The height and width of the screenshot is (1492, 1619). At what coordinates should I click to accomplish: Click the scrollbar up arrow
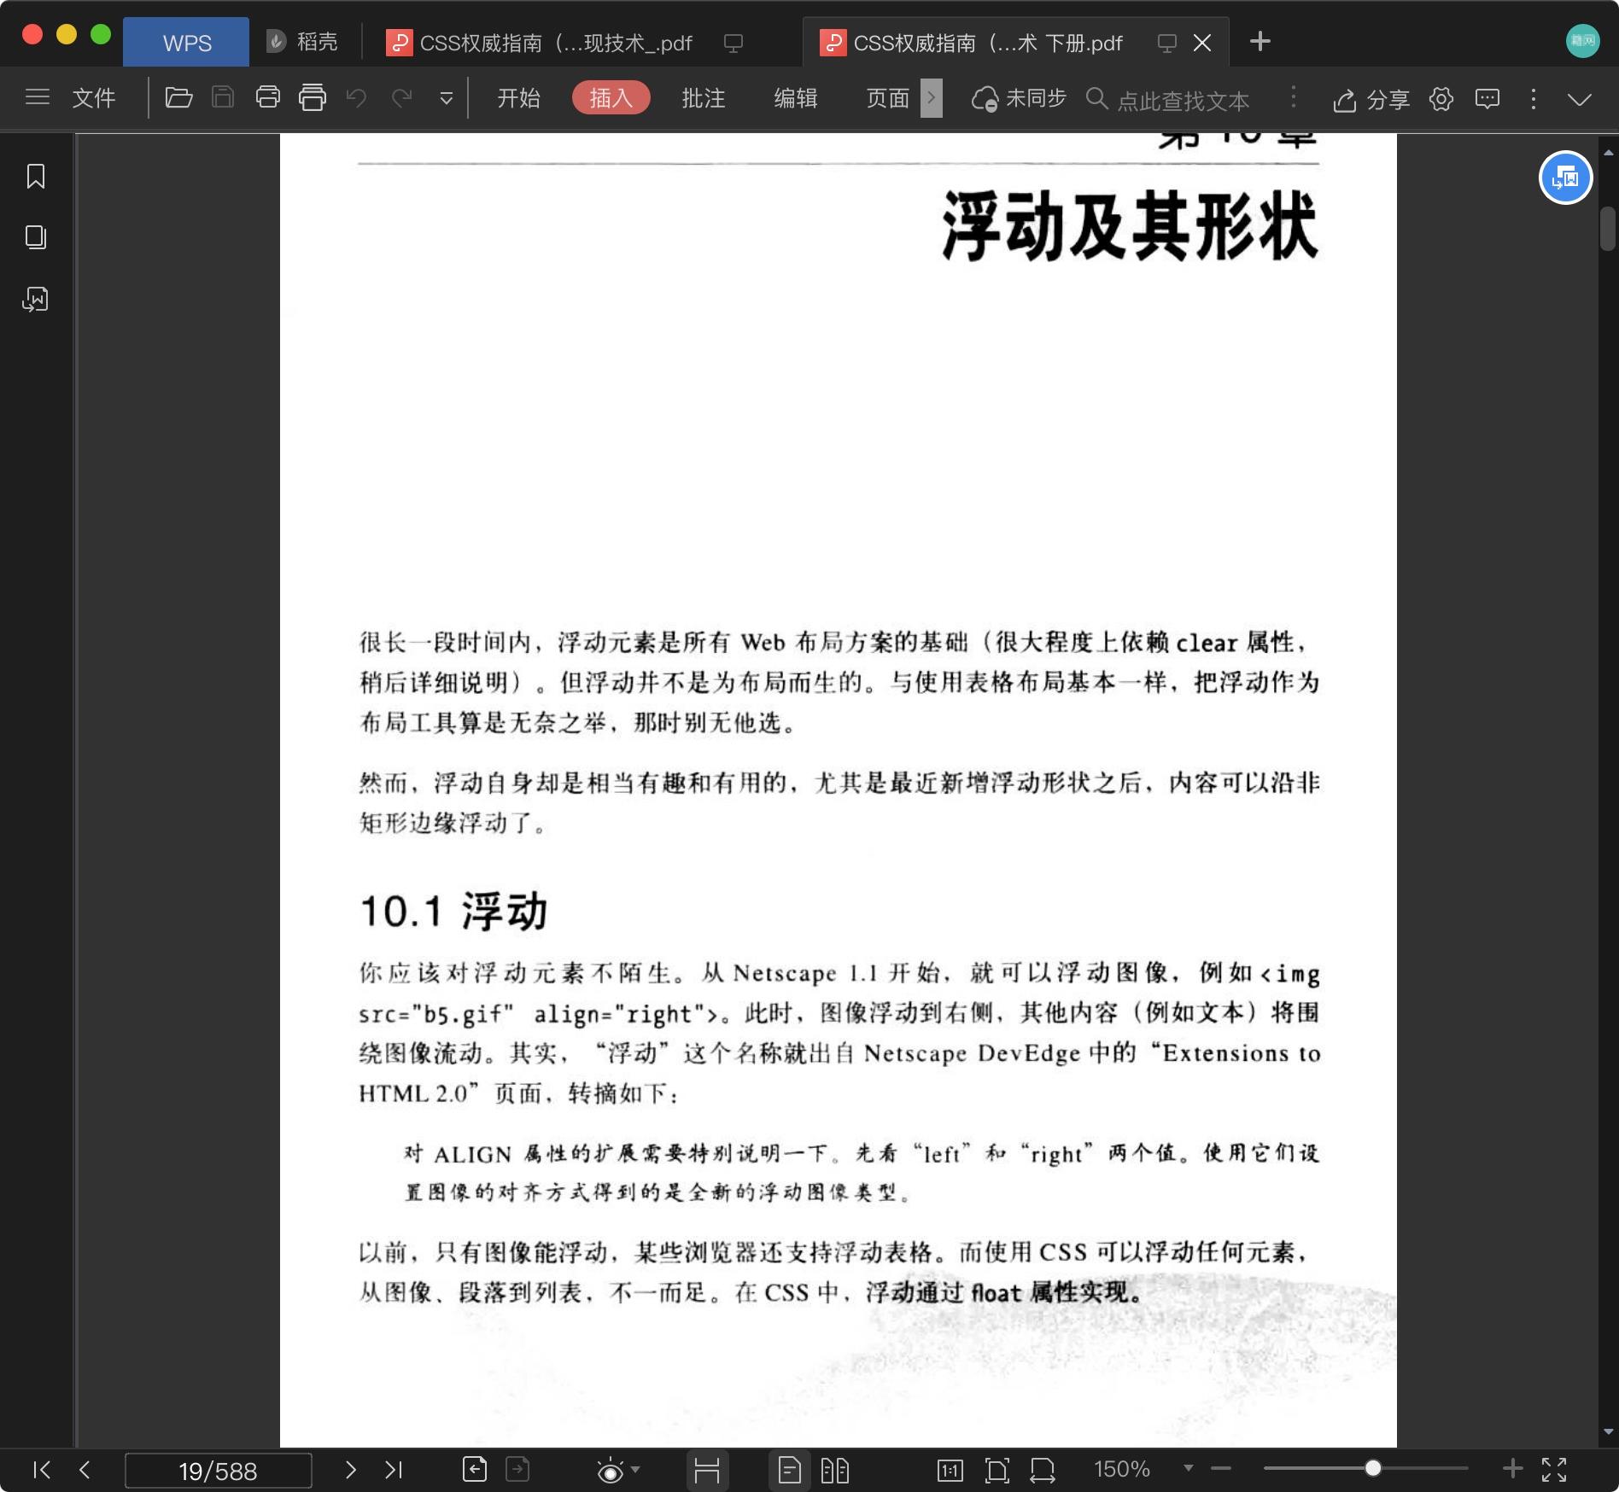[1608, 153]
